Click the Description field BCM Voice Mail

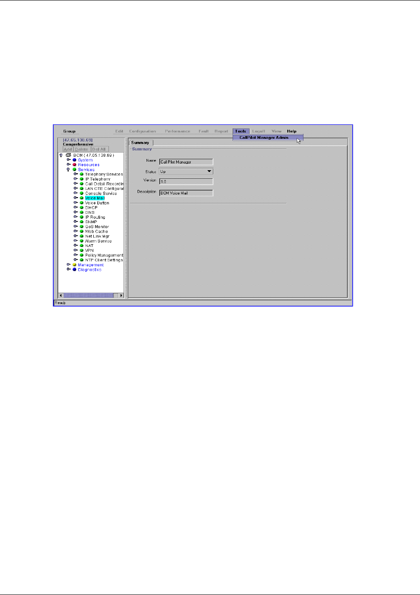pyautogui.click(x=186, y=193)
